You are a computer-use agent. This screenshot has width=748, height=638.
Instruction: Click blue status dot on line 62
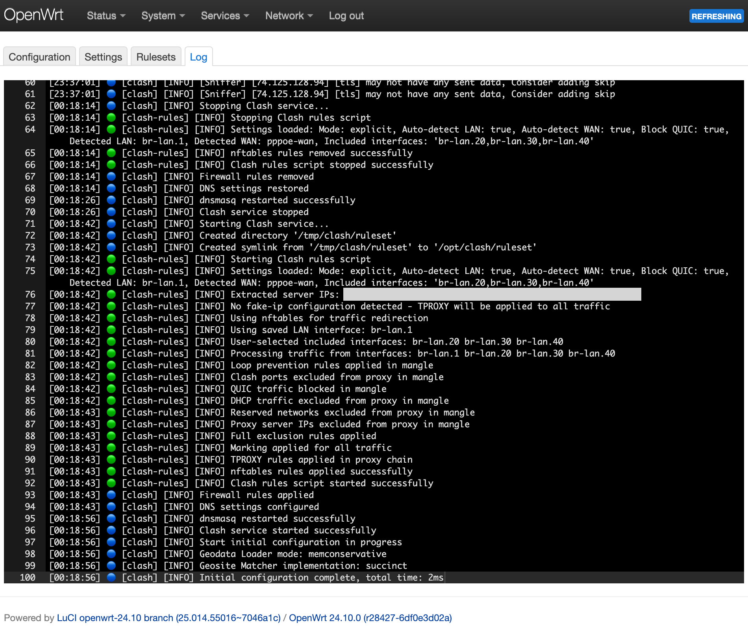[111, 106]
